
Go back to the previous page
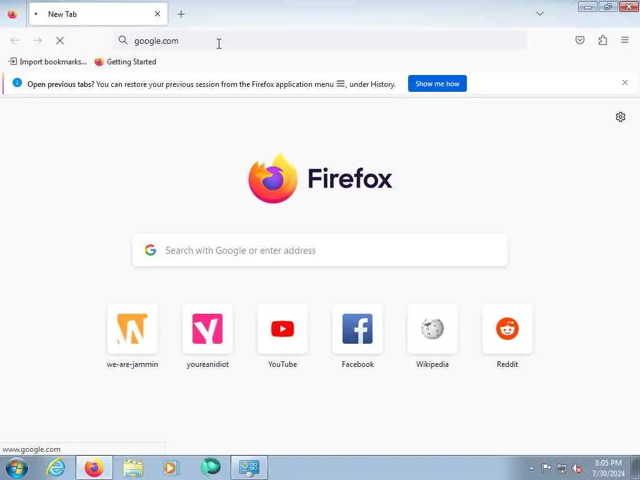pyautogui.click(x=15, y=41)
